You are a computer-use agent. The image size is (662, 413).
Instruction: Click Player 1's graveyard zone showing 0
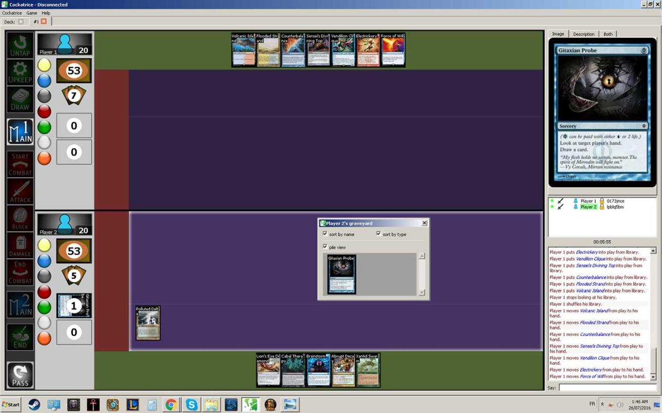pyautogui.click(x=73, y=126)
